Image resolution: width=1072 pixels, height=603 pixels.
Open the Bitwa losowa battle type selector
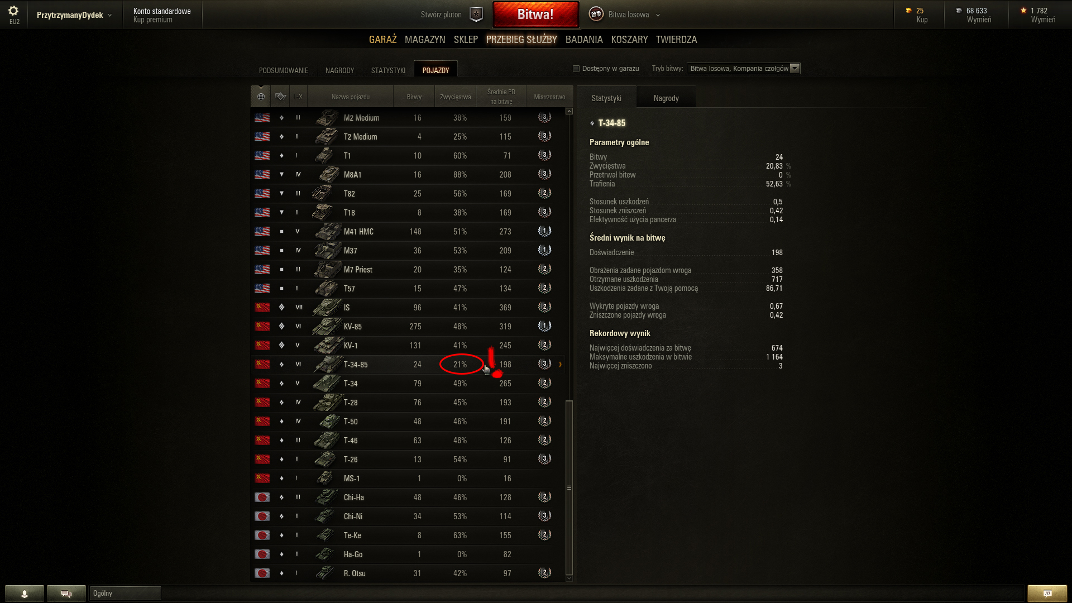coord(624,15)
